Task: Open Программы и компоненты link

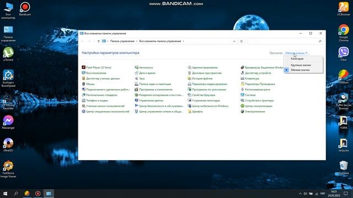Action: point(156,90)
